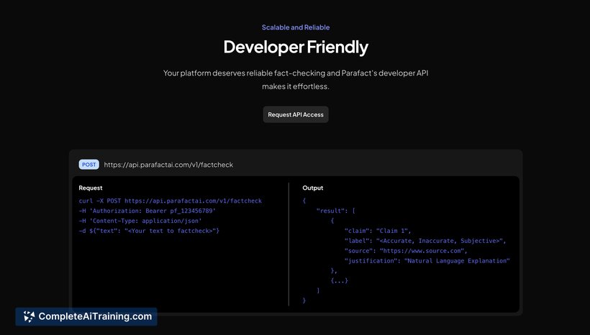Click the "claim": "Claim 1" line
Viewport: 590px width, 335px height.
378,231
